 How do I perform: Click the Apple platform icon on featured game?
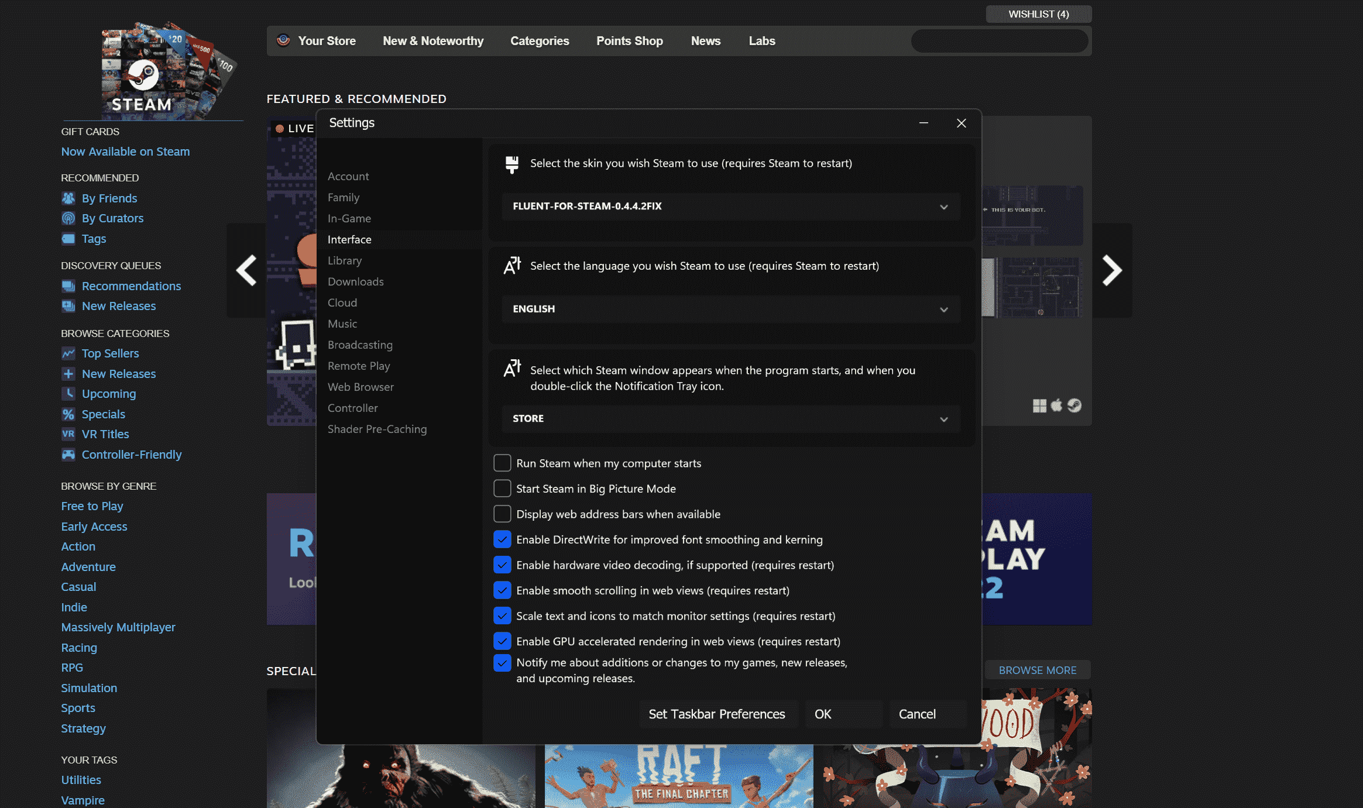click(x=1056, y=405)
